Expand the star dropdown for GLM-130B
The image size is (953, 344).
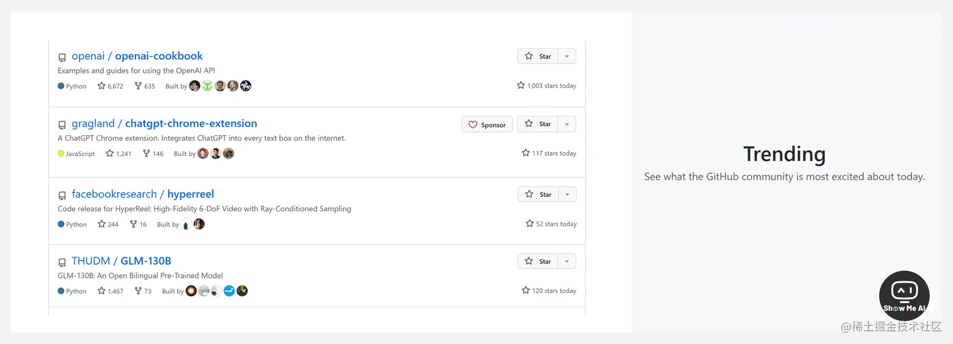[567, 261]
